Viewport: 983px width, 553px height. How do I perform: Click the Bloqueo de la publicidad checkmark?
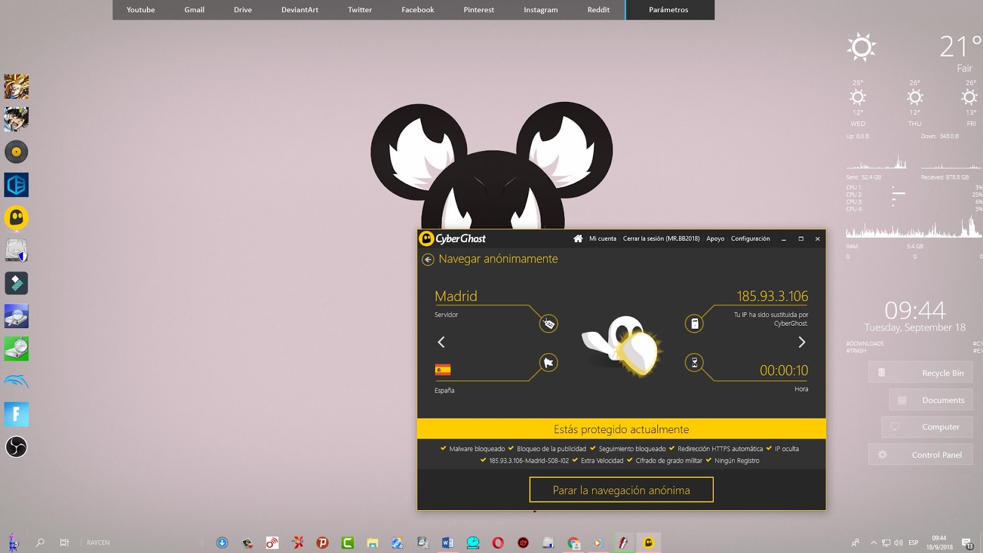point(511,449)
